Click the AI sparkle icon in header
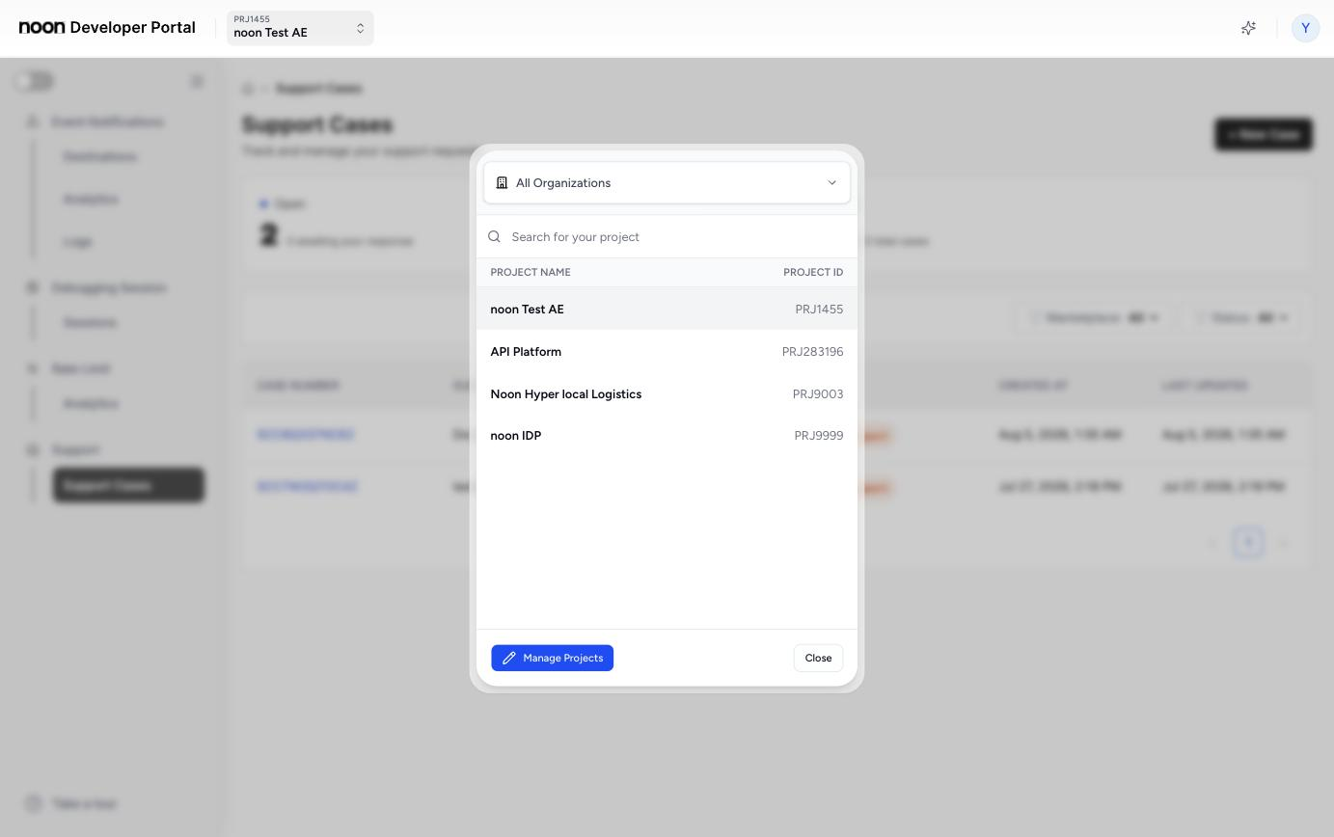Image resolution: width=1334 pixels, height=837 pixels. 1248,28
